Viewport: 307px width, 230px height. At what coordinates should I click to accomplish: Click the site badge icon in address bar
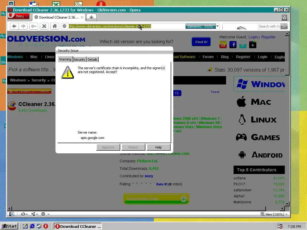[x=64, y=26]
